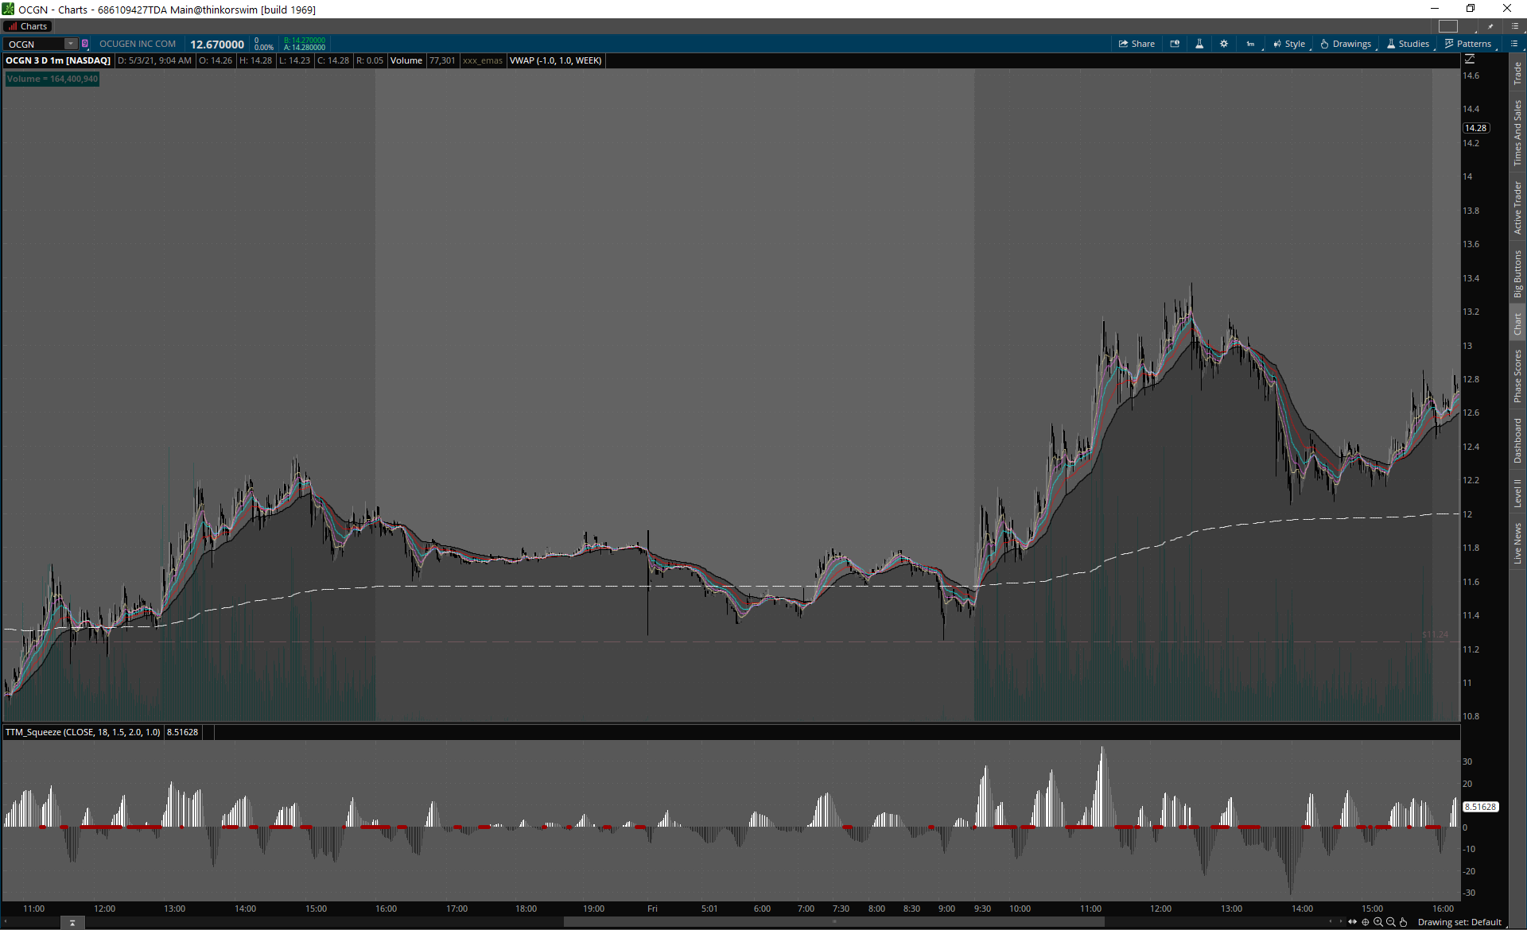Open the flask Edit Studies icon
Image resolution: width=1527 pixels, height=930 pixels.
click(x=1199, y=44)
